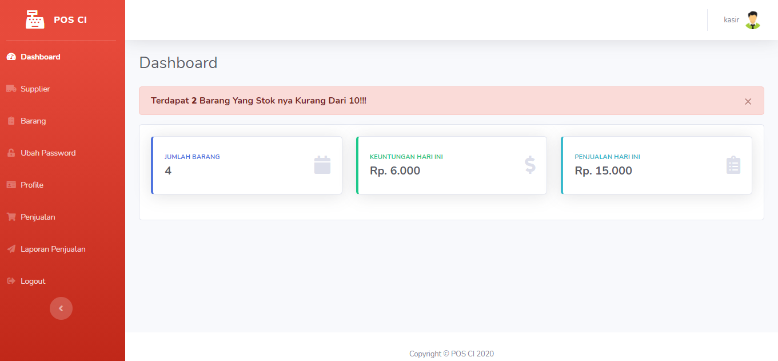Screen dimensions: 778x361
Task: Dismiss the low stock warning alert
Action: (748, 101)
